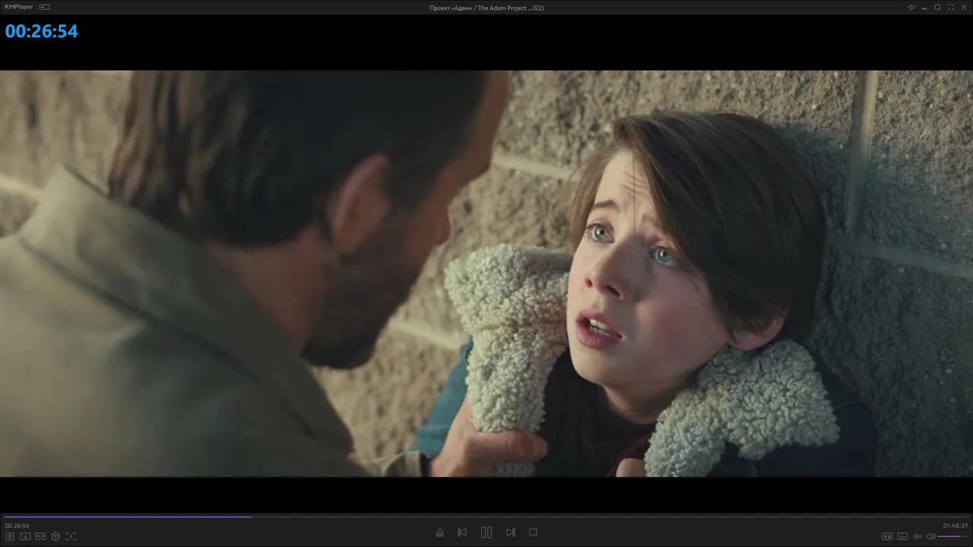The height and width of the screenshot is (547, 973).
Task: Mute the audio speaker icon
Action: (930, 536)
